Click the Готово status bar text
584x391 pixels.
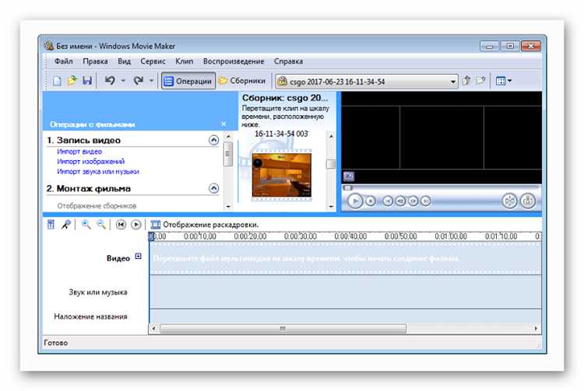(56, 343)
